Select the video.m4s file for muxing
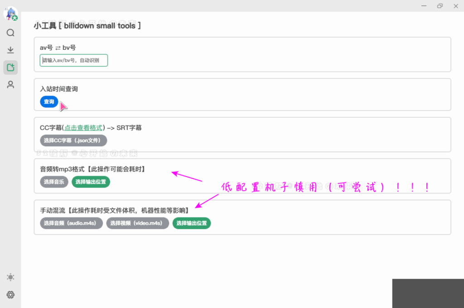Viewport: 464px width, 308px height. tap(137, 223)
